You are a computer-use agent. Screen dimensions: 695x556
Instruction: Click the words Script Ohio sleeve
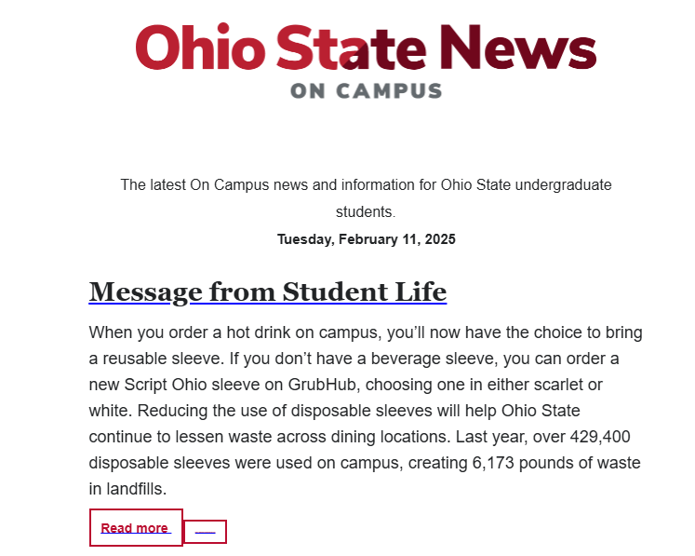coord(176,385)
